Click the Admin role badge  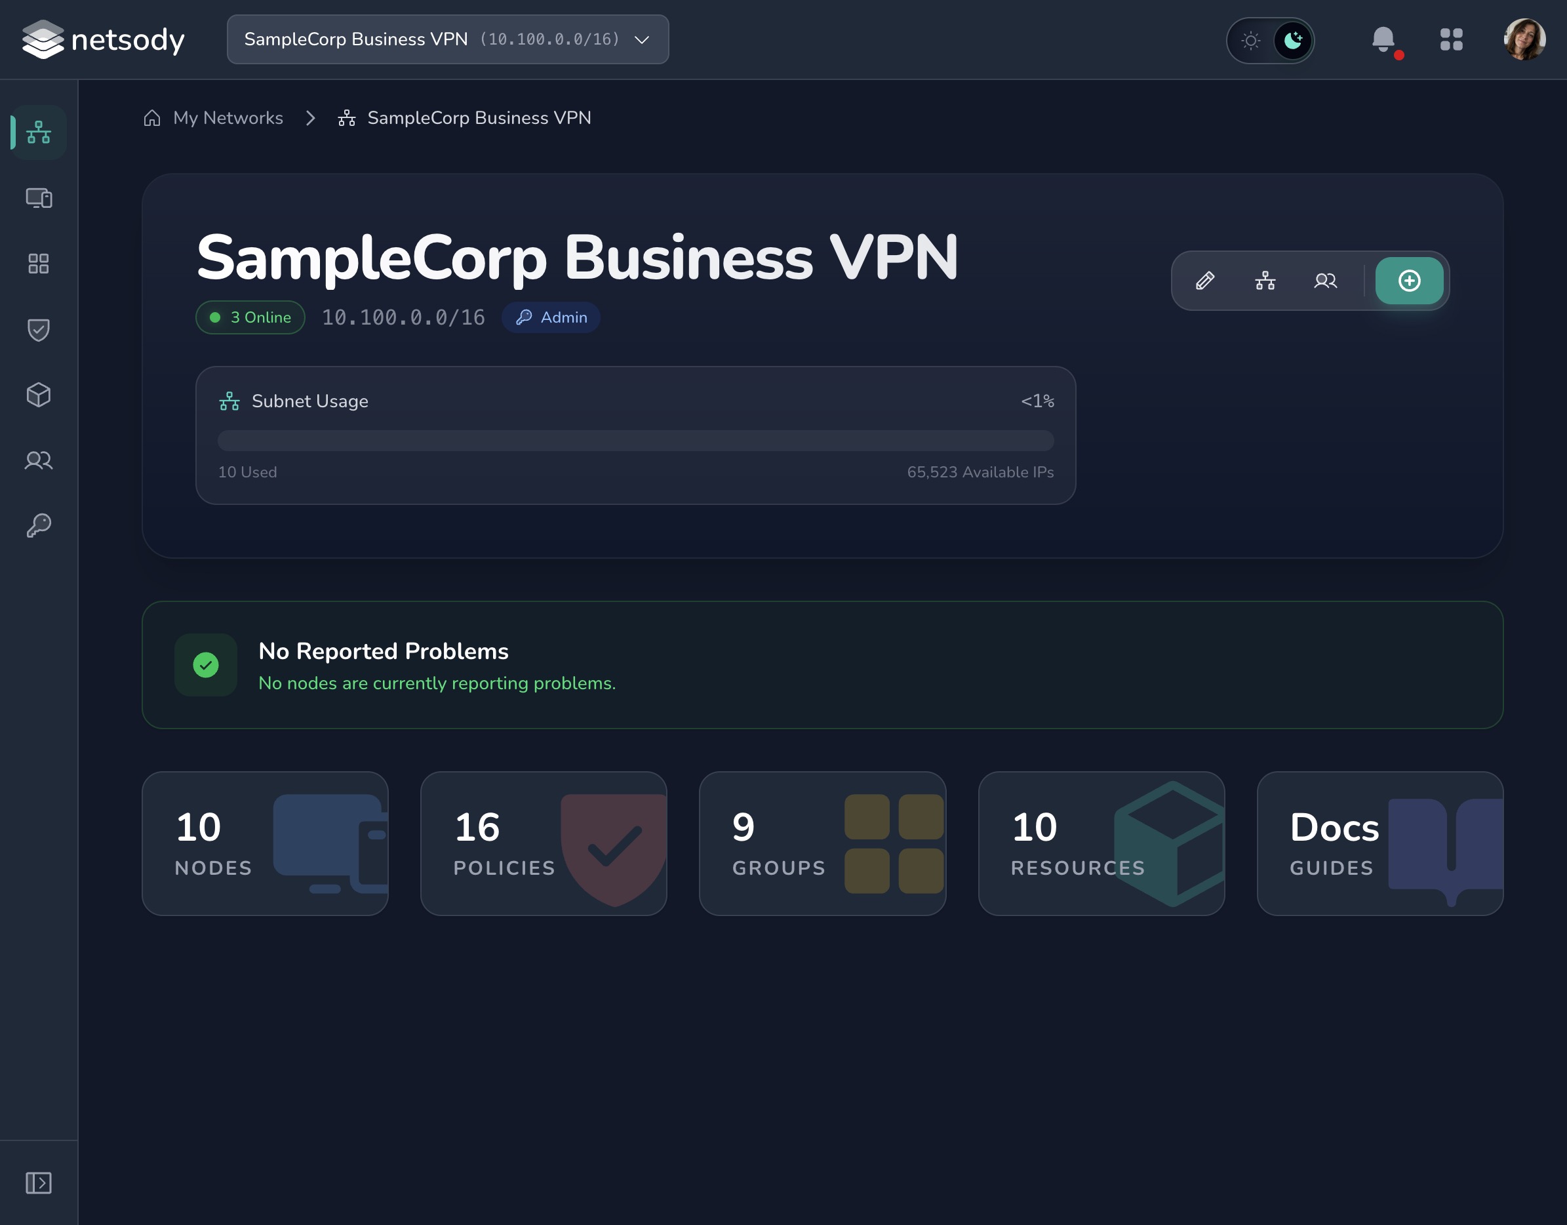point(551,317)
